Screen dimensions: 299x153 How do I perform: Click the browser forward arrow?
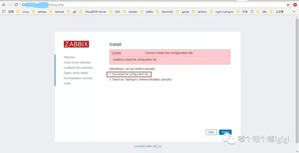point(10,5)
